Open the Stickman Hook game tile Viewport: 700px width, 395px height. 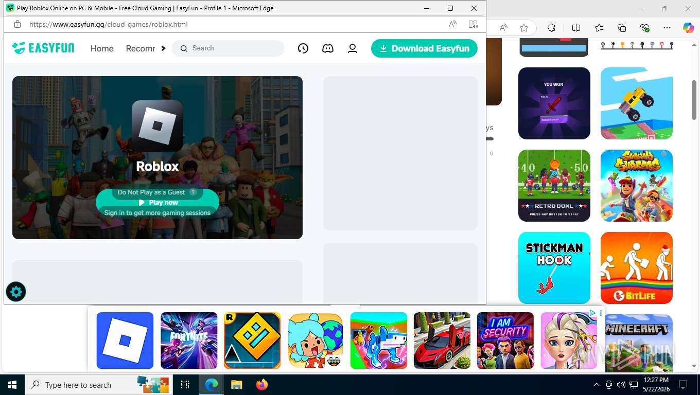(x=554, y=268)
